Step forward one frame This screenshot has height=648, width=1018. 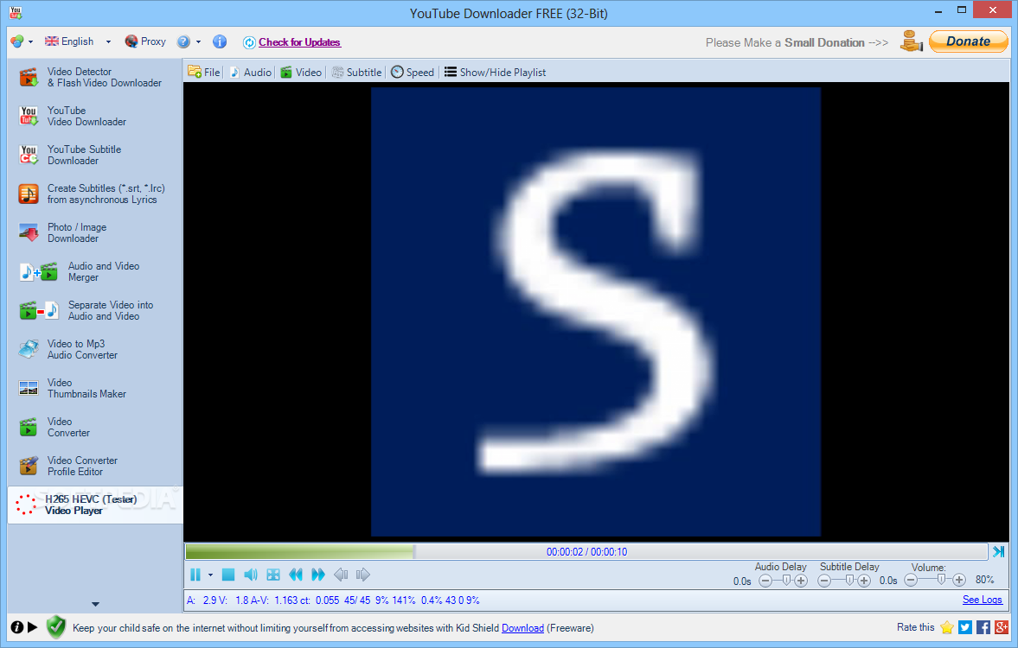(363, 575)
